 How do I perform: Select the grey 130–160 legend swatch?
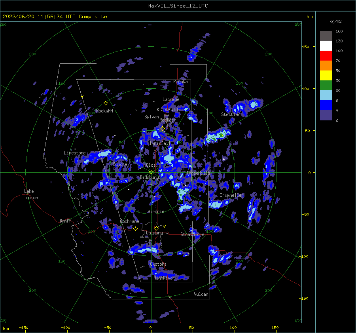[326, 36]
